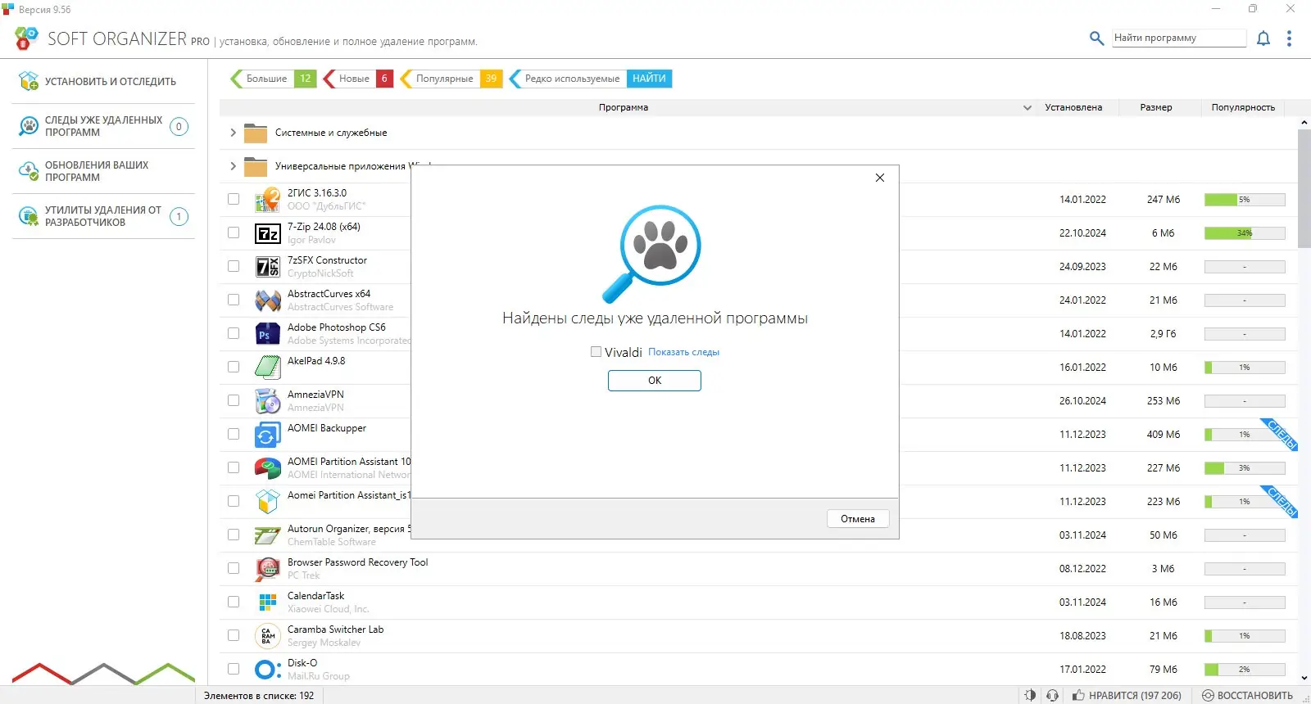Sort by the Установлена column header
Image resolution: width=1311 pixels, height=704 pixels.
[x=1073, y=107]
